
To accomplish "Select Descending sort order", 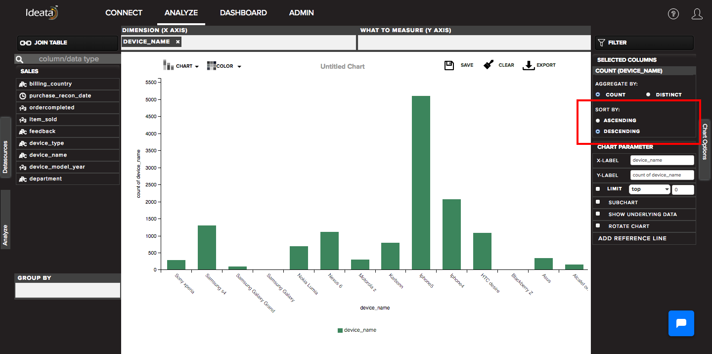I will [598, 132].
